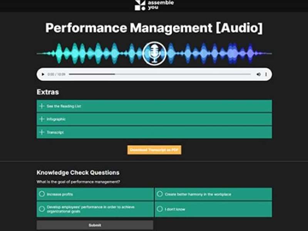Viewport: 308px width, 231px height.
Task: Choose "Create better harmony in the workplace"
Action: pyautogui.click(x=160, y=194)
